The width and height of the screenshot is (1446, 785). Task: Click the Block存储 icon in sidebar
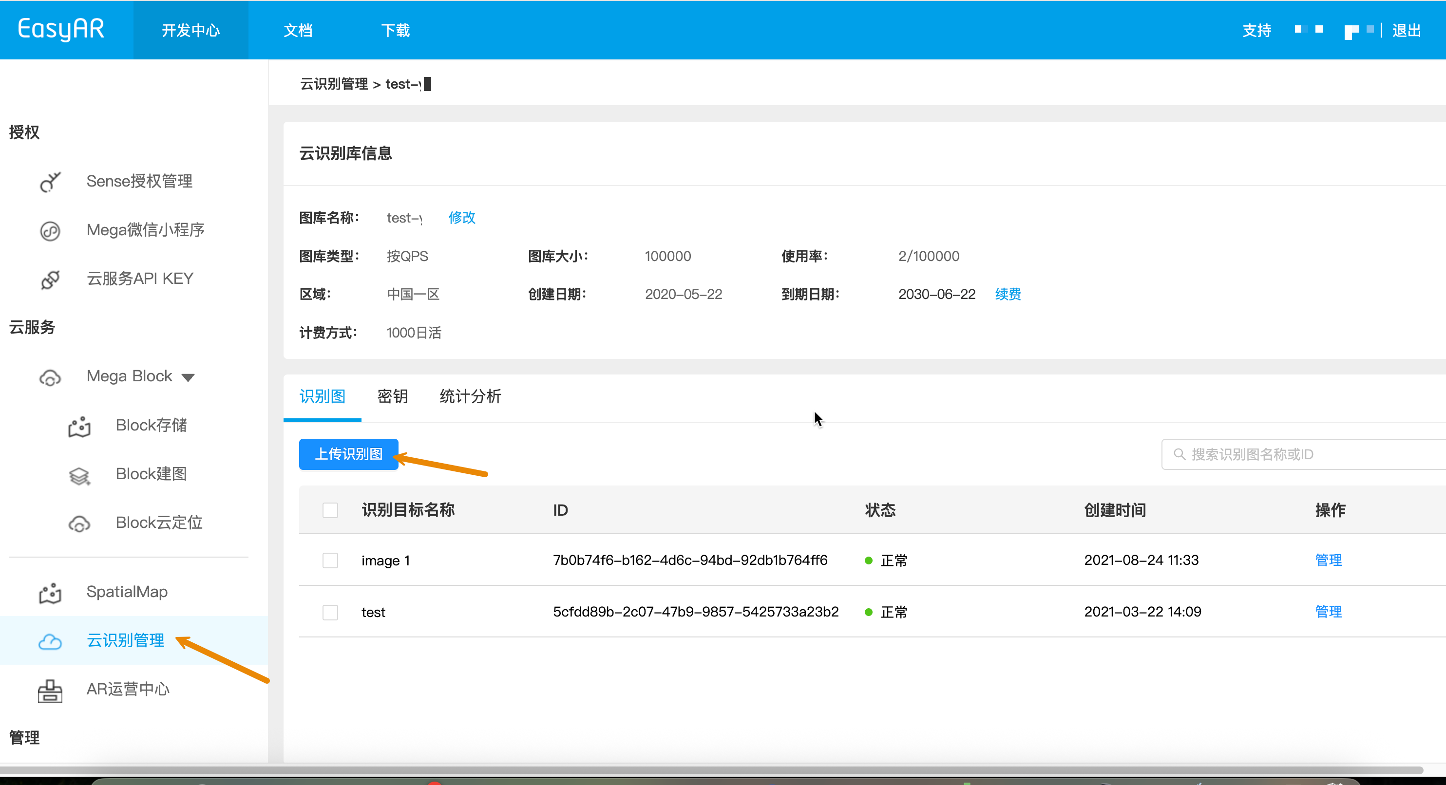click(x=79, y=426)
